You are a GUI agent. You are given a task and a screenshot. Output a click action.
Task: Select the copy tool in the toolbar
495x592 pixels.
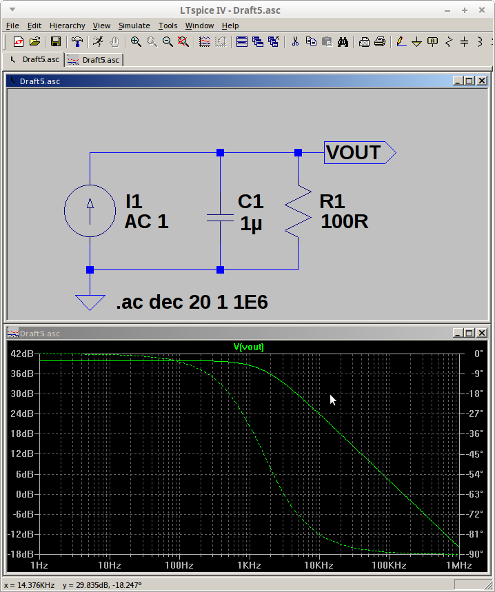point(311,41)
